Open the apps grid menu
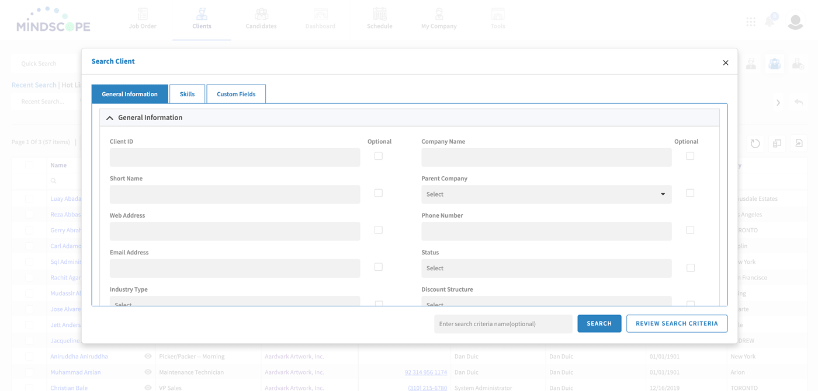 coord(751,22)
